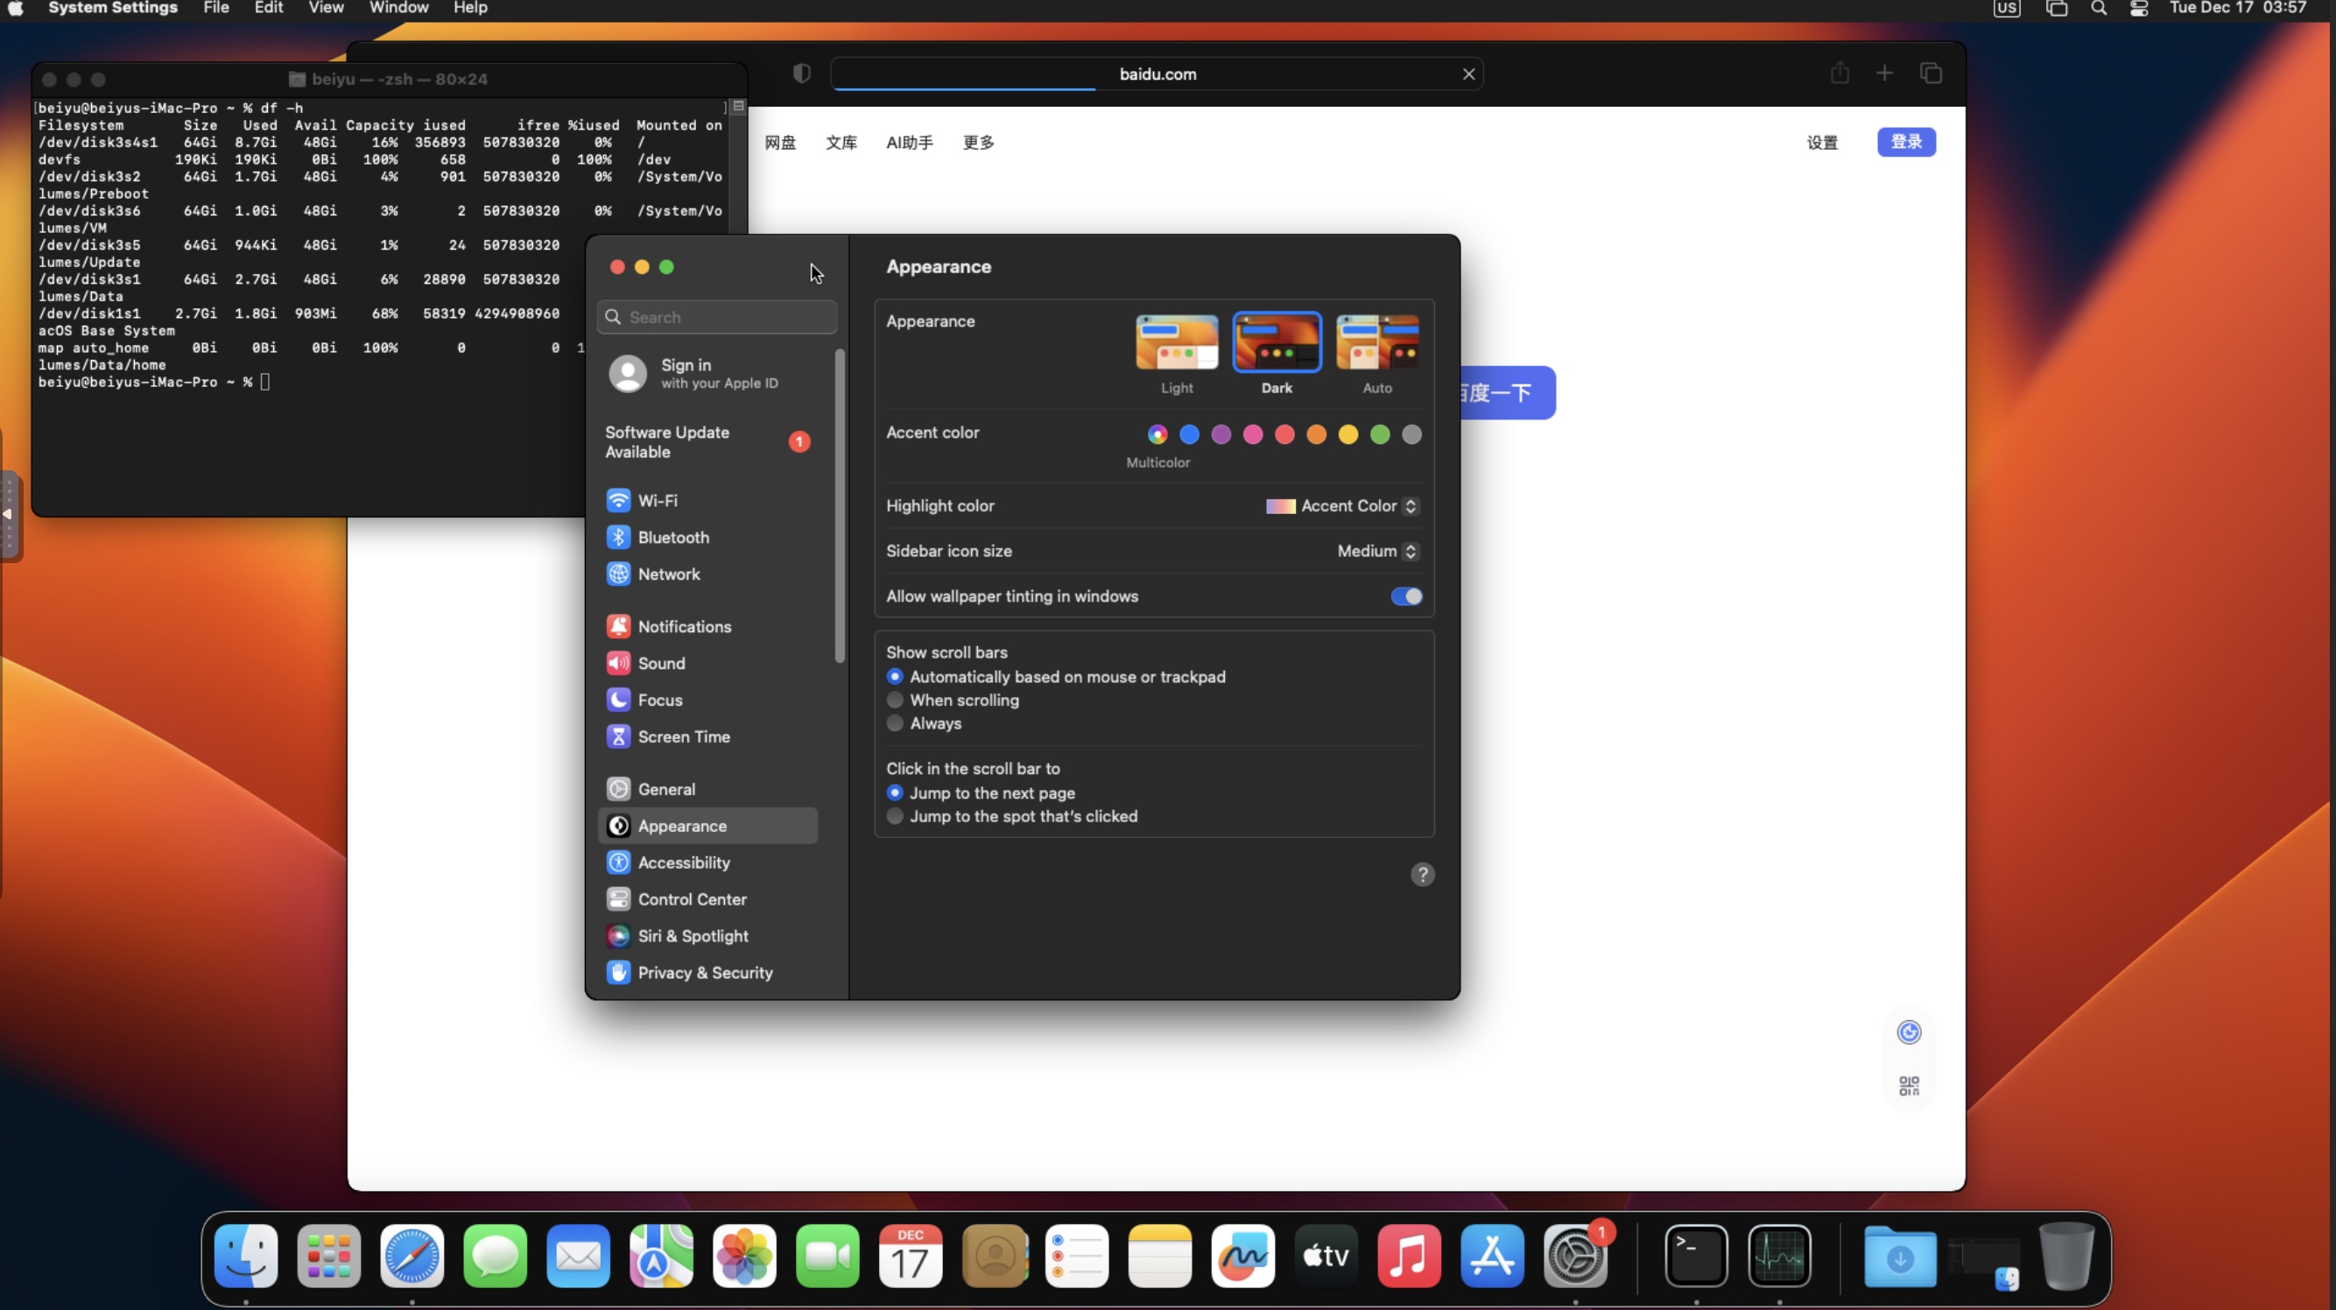
Task: Open Bluetooth settings pane
Action: [x=707, y=537]
